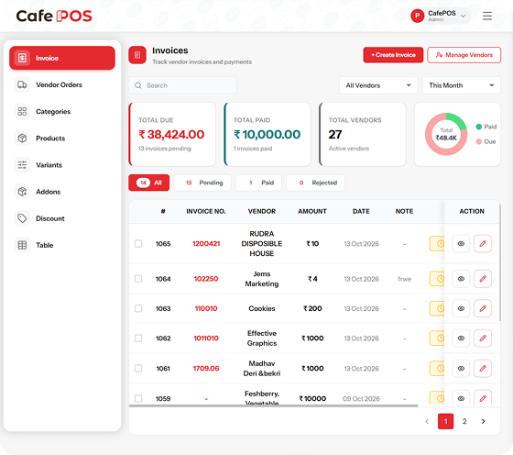Click the Addons package icon
Viewport: 513px width, 455px height.
(x=22, y=192)
